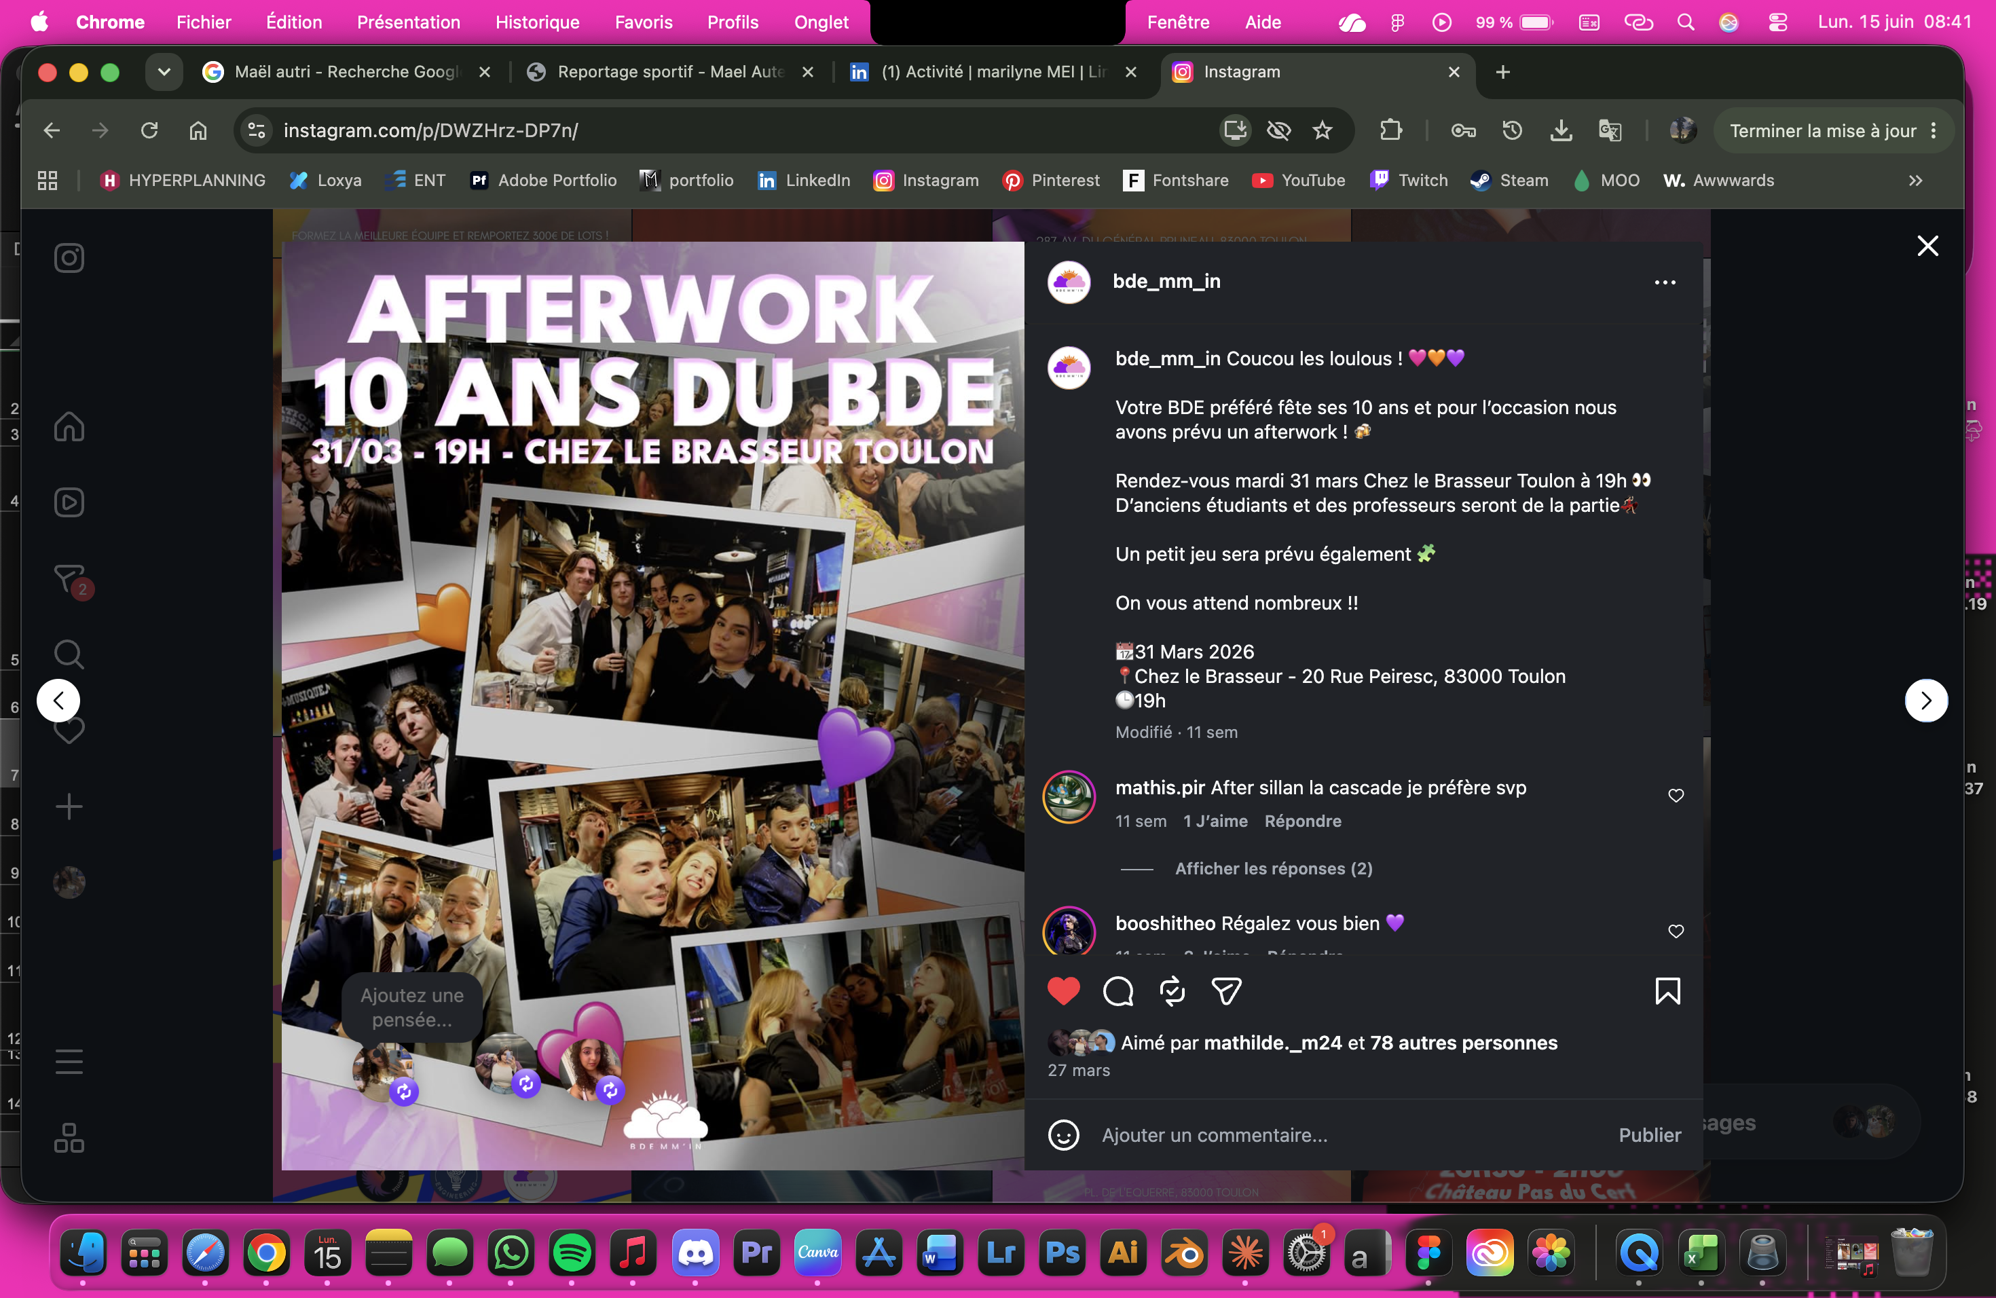1996x1298 pixels.
Task: Go to previous post with left arrow
Action: pyautogui.click(x=58, y=700)
